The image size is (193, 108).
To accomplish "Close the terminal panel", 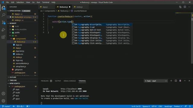I will click(x=189, y=81).
